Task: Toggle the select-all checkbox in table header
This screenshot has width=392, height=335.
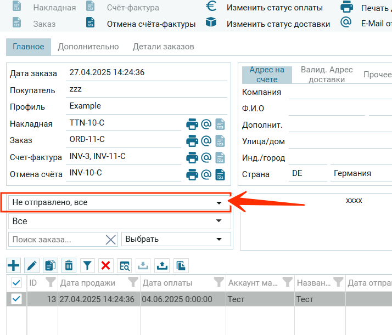Action: (16, 283)
